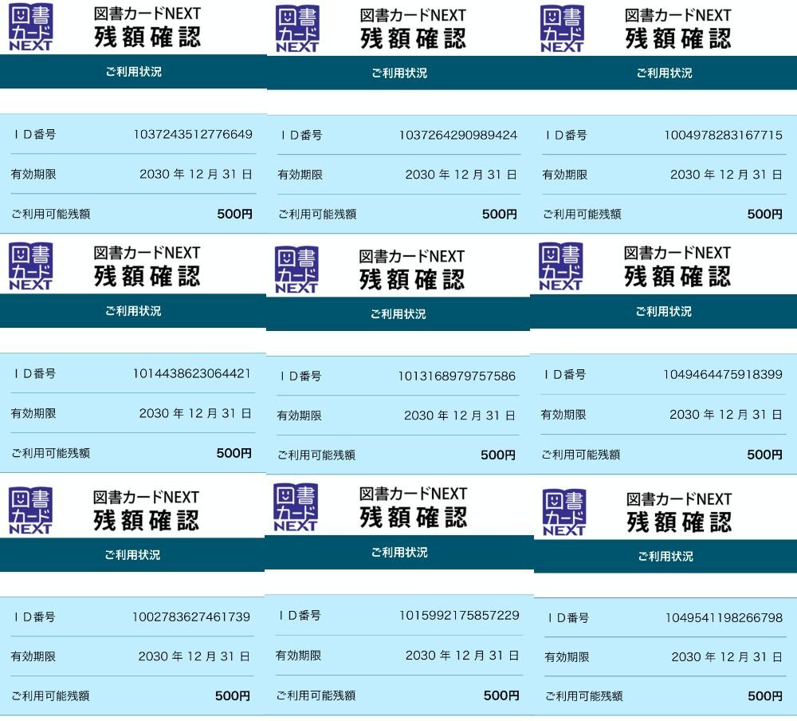Click the ID number 1037243512776649
This screenshot has width=797, height=721.
[193, 134]
